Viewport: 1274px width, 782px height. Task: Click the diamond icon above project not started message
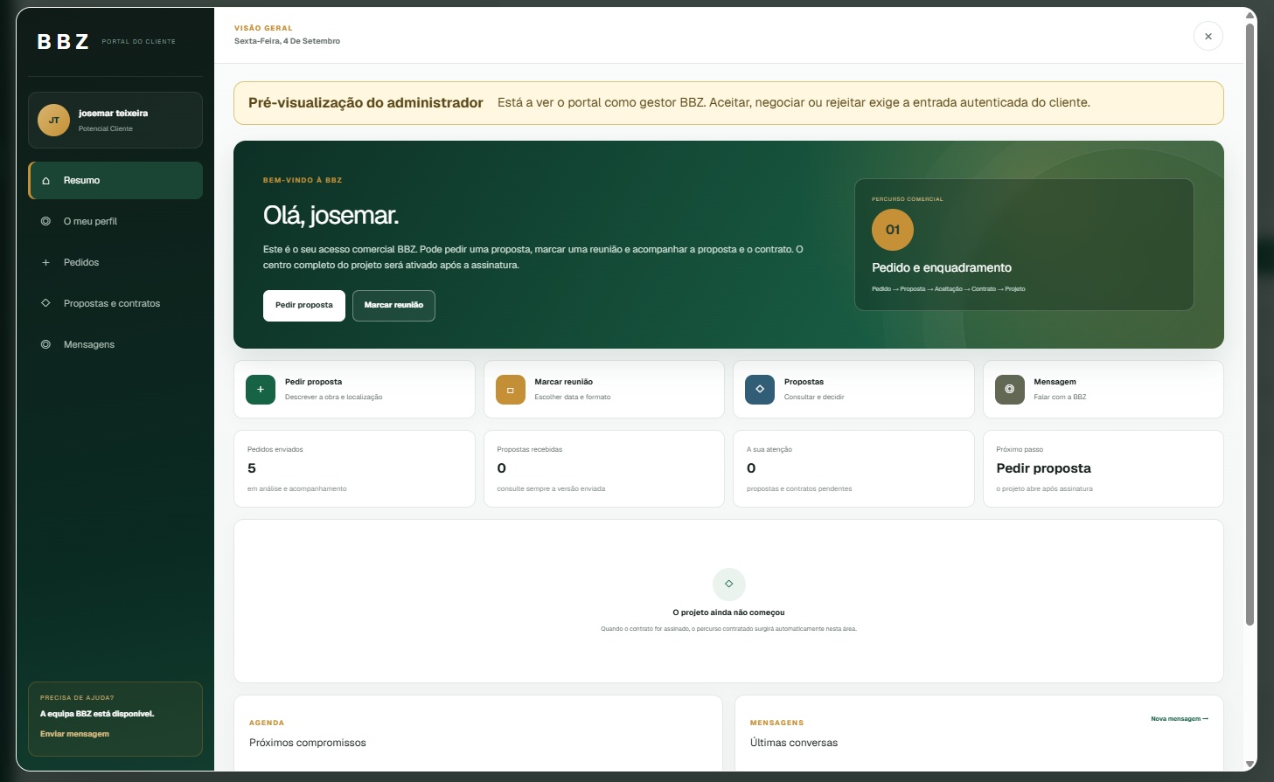pyautogui.click(x=729, y=584)
